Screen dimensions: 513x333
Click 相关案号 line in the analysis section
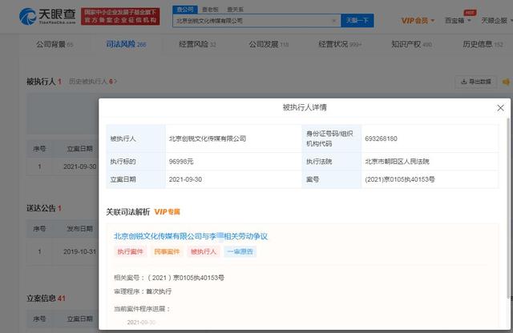[x=169, y=278]
